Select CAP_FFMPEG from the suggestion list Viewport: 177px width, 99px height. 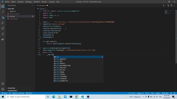pyautogui.click(x=78, y=74)
